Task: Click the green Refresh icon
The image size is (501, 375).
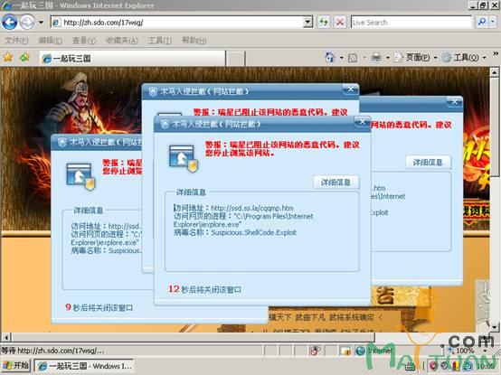Action: (x=324, y=23)
